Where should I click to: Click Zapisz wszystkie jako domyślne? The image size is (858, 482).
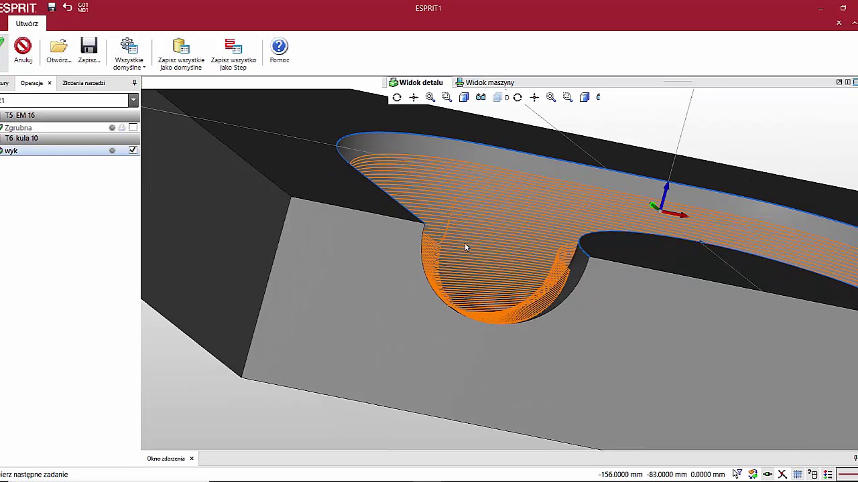181,54
